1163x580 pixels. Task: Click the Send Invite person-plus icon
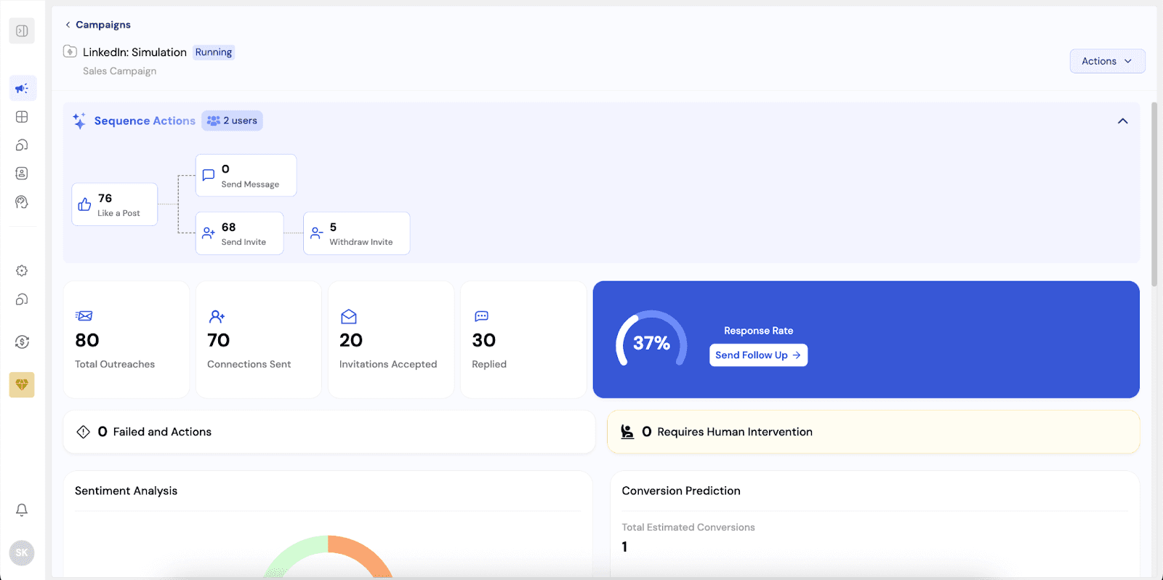[208, 233]
